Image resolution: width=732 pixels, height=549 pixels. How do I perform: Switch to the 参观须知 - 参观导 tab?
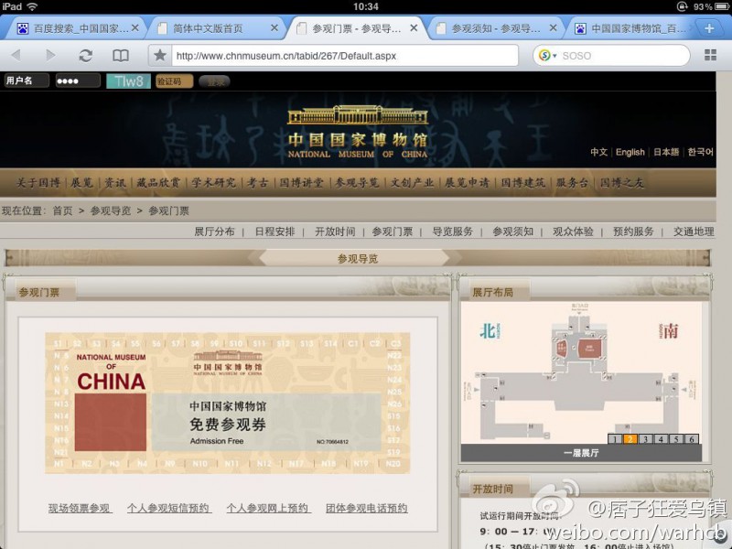[495, 28]
